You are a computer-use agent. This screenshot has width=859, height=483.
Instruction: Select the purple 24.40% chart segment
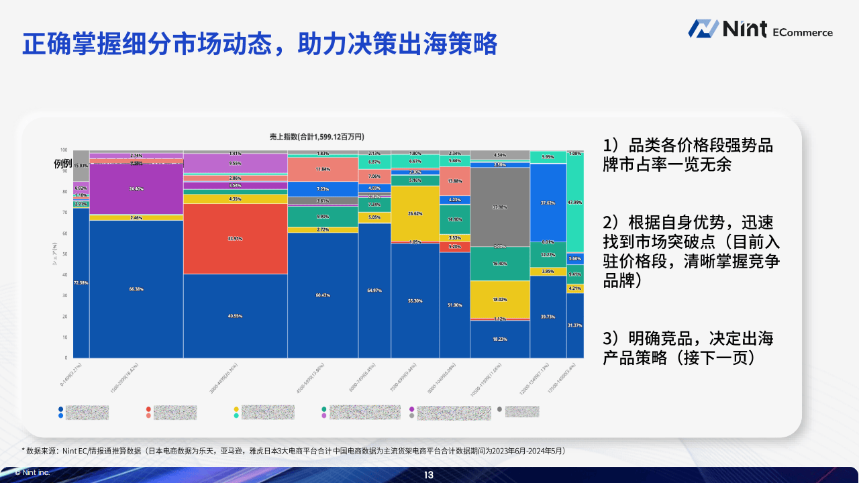tap(136, 189)
